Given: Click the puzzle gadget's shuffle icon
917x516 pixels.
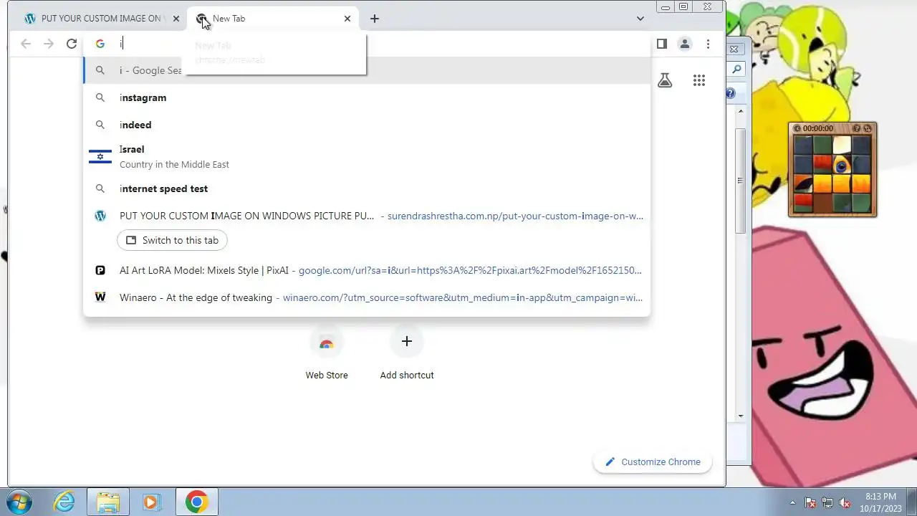Looking at the screenshot, I should pos(868,128).
